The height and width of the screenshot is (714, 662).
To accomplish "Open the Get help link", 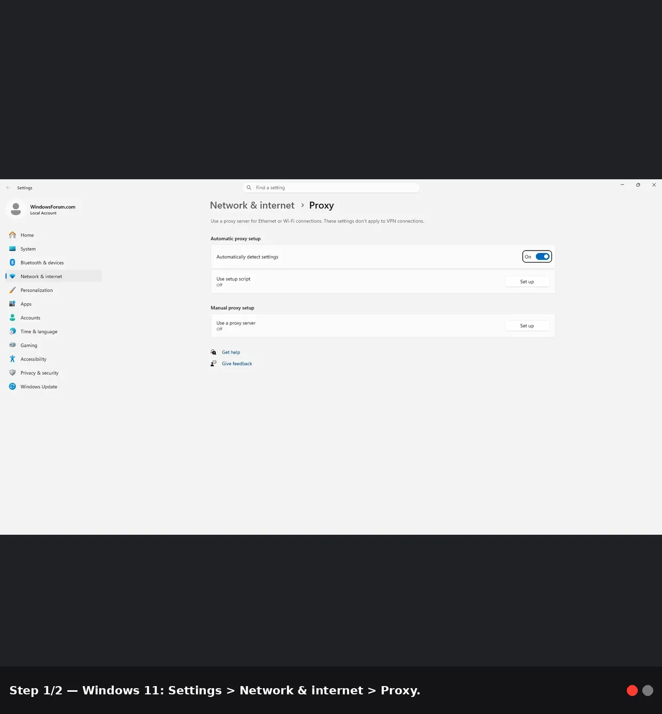I will 231,352.
